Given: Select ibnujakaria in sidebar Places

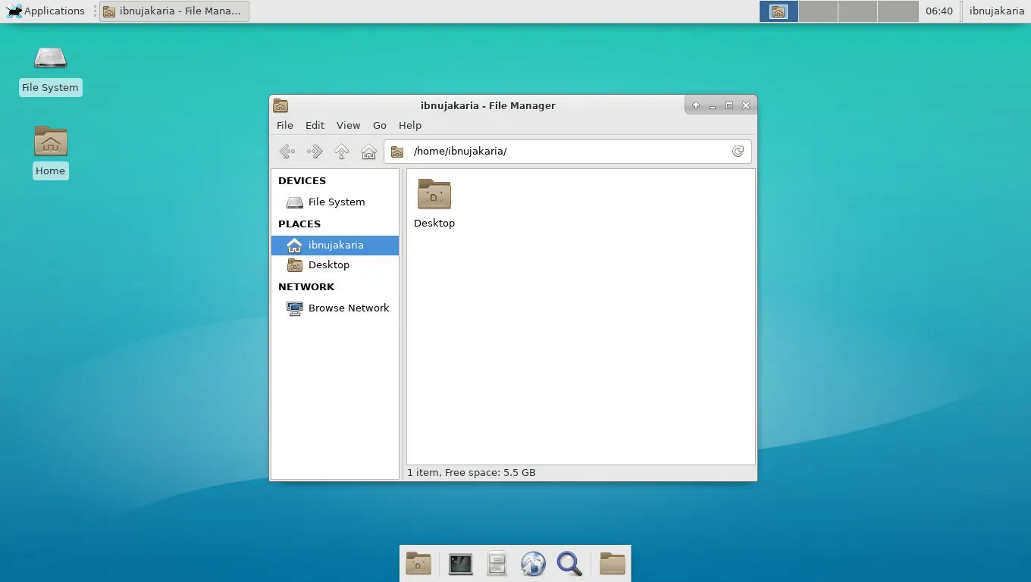Looking at the screenshot, I should pos(335,246).
